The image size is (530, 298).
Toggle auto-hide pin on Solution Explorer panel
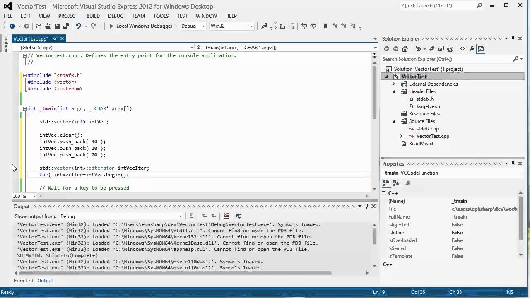coord(513,38)
